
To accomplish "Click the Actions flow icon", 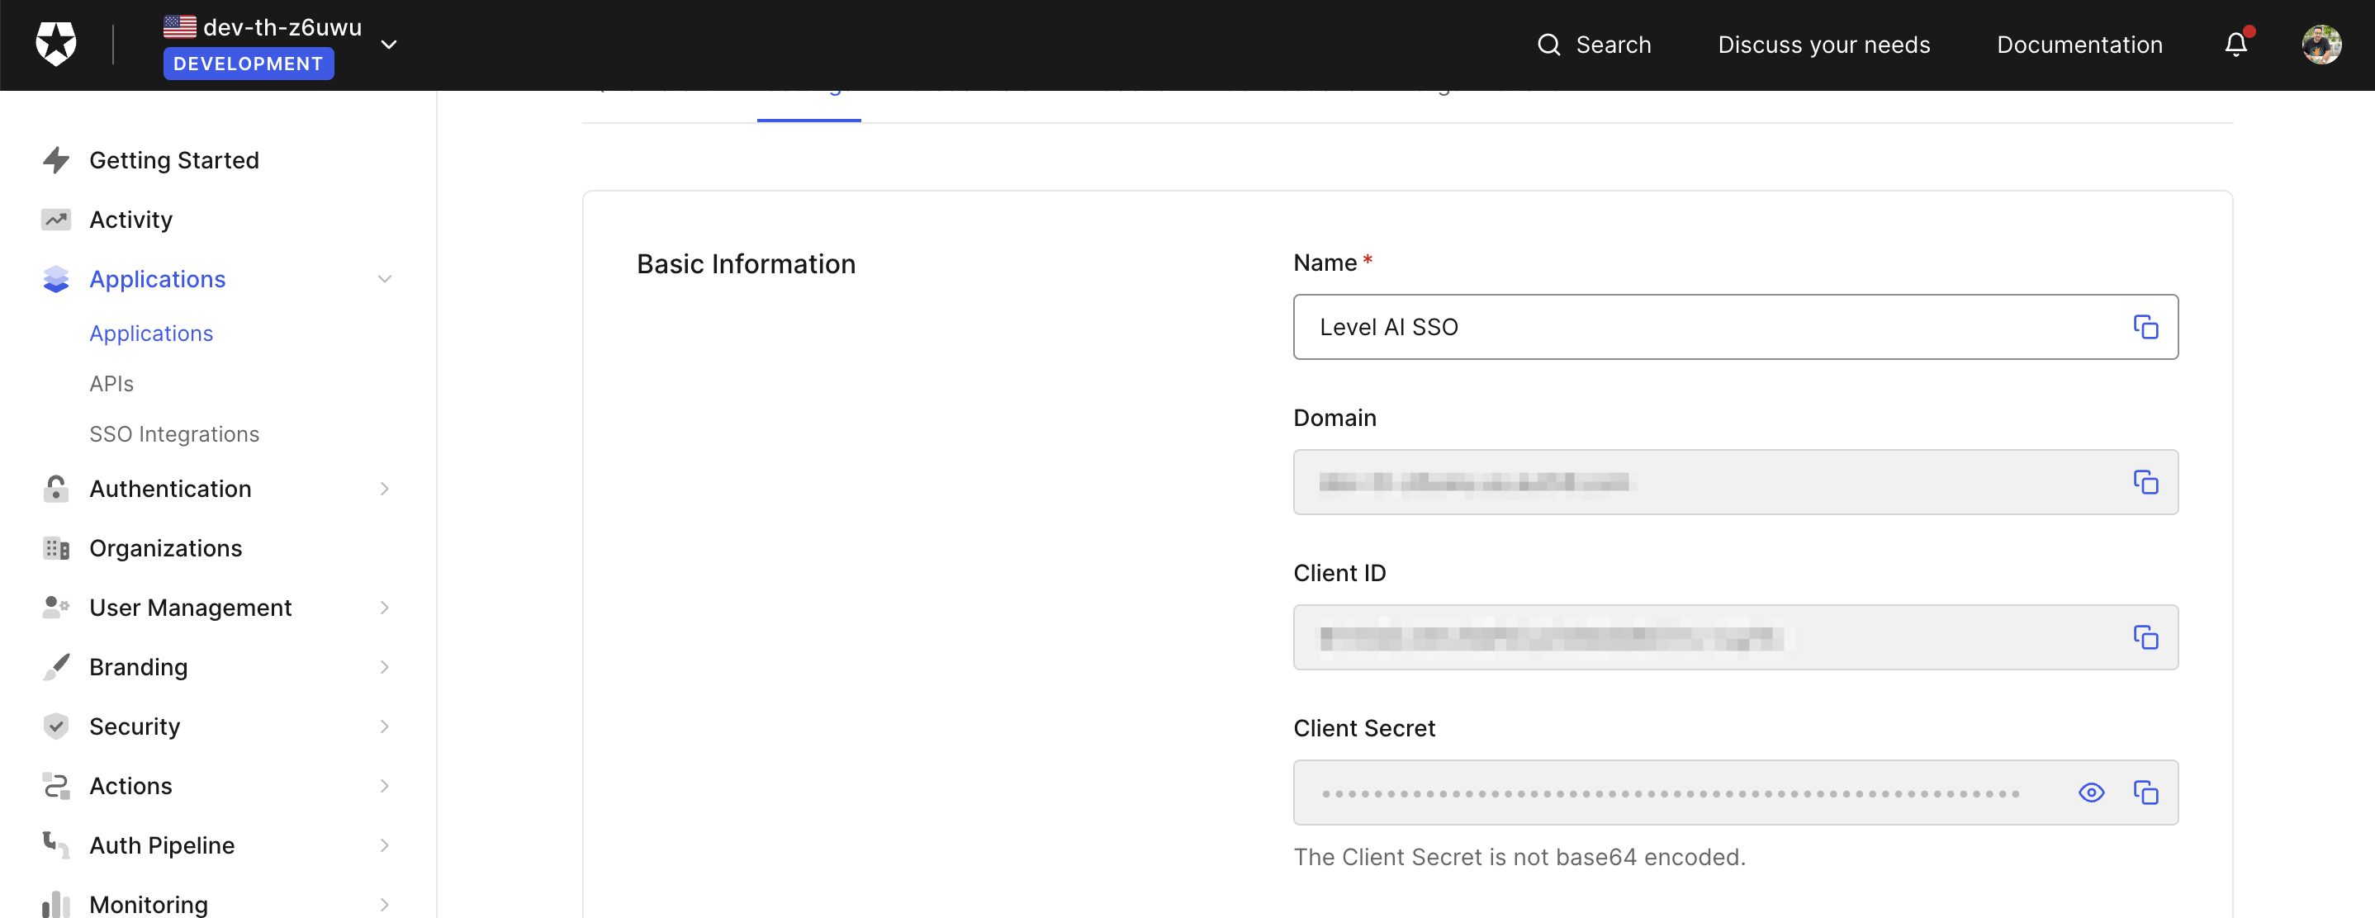I will point(56,786).
